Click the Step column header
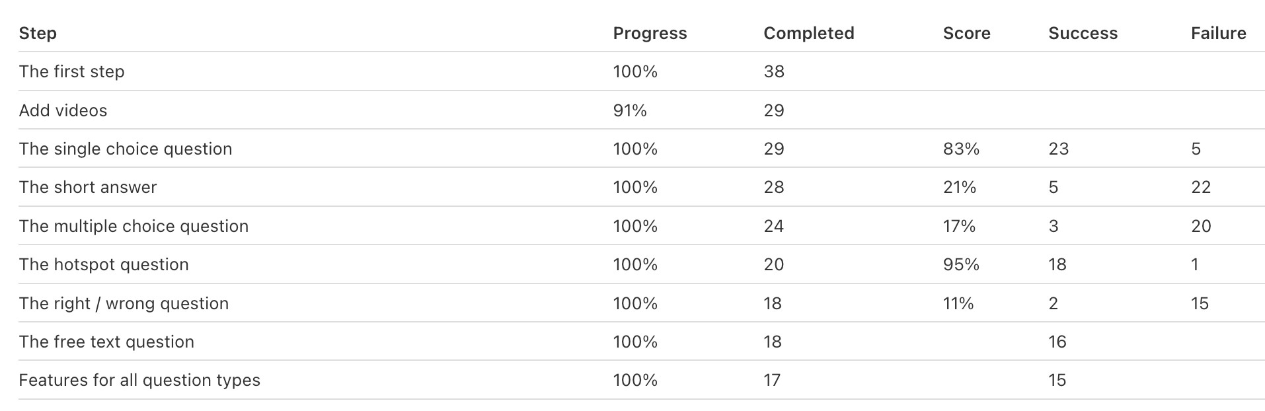This screenshot has height=411, width=1265. tap(38, 33)
